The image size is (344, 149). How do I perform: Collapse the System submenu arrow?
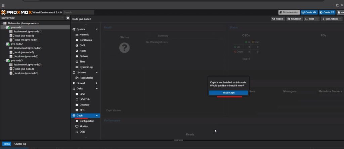97,29
